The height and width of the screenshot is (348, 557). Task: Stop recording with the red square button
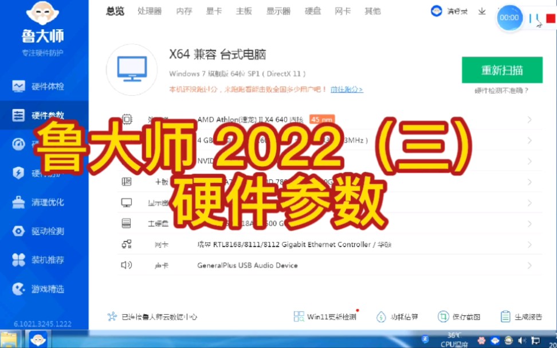tap(551, 18)
